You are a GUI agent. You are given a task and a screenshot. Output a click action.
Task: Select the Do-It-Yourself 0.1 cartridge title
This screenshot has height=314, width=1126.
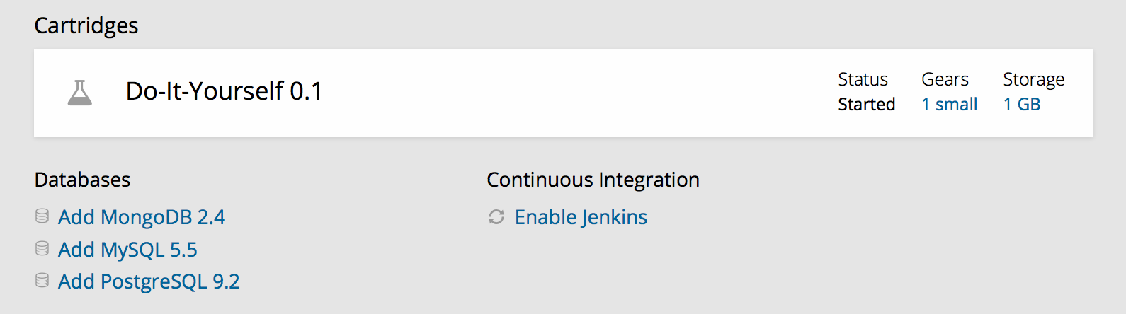click(224, 91)
